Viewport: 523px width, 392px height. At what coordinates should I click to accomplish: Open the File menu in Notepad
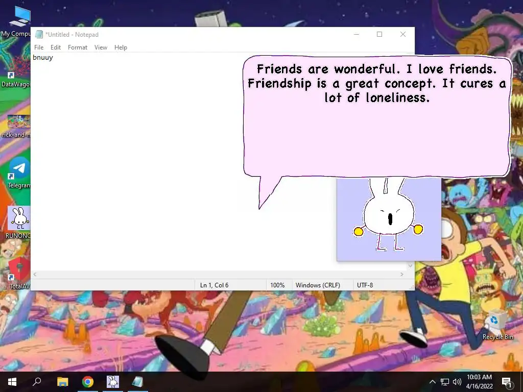click(x=39, y=47)
